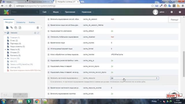This screenshot has height=104, width=185.
Task: Open resource sitemap (49) in tree
Action: [15, 67]
